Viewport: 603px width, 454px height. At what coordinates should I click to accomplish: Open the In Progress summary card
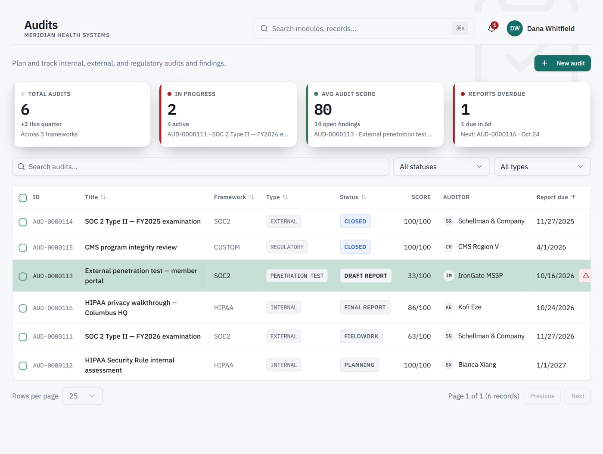228,115
